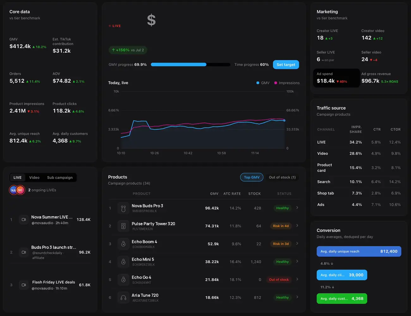This screenshot has width=411, height=316.
Task: Expand the Pulse Party Tower 320 row chevron
Action: pyautogui.click(x=297, y=226)
